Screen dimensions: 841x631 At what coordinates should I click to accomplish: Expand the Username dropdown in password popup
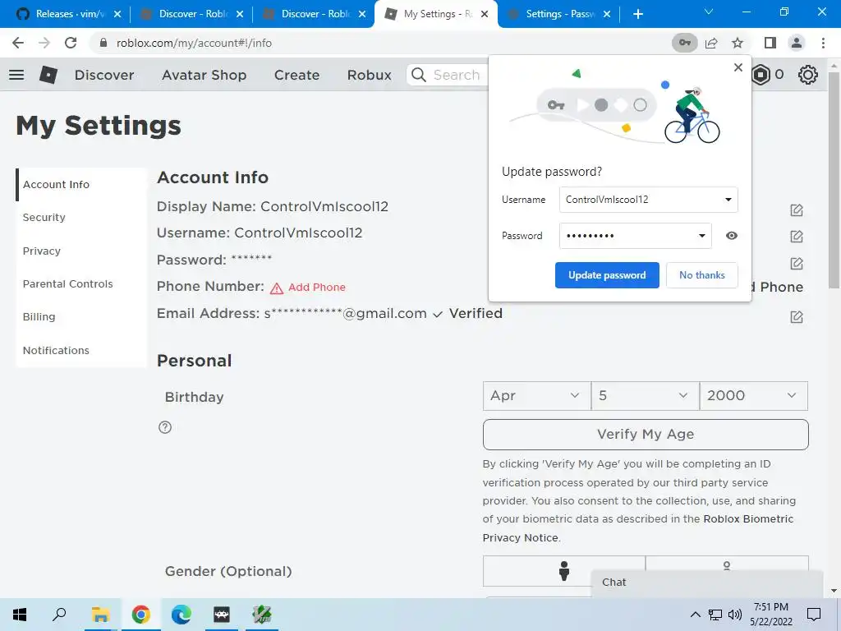728,200
